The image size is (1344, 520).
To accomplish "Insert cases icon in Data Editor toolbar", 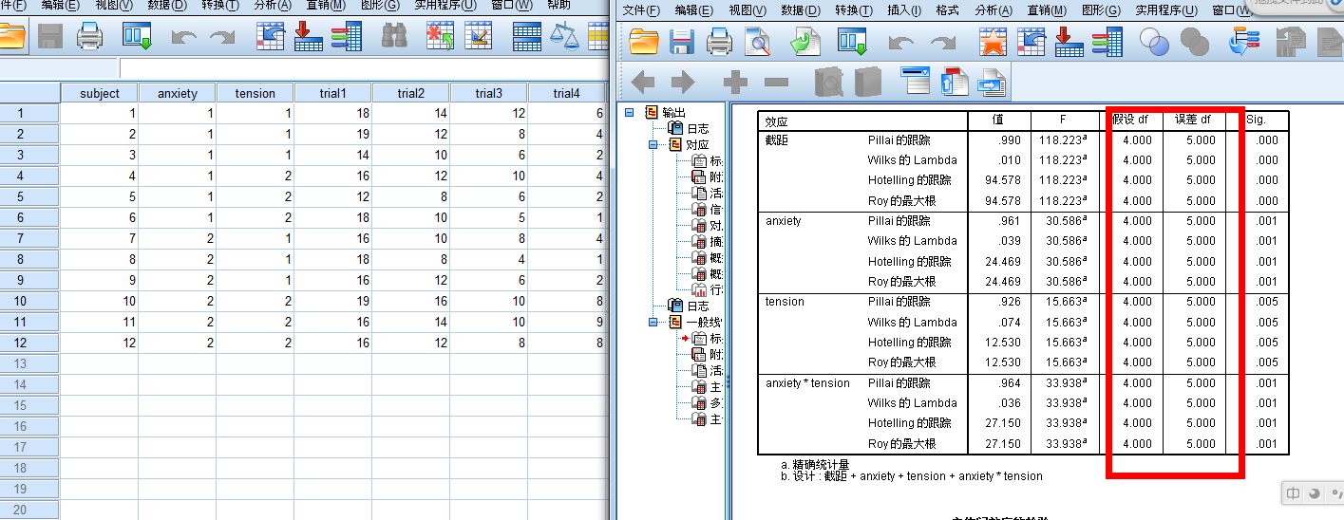I will coord(440,38).
